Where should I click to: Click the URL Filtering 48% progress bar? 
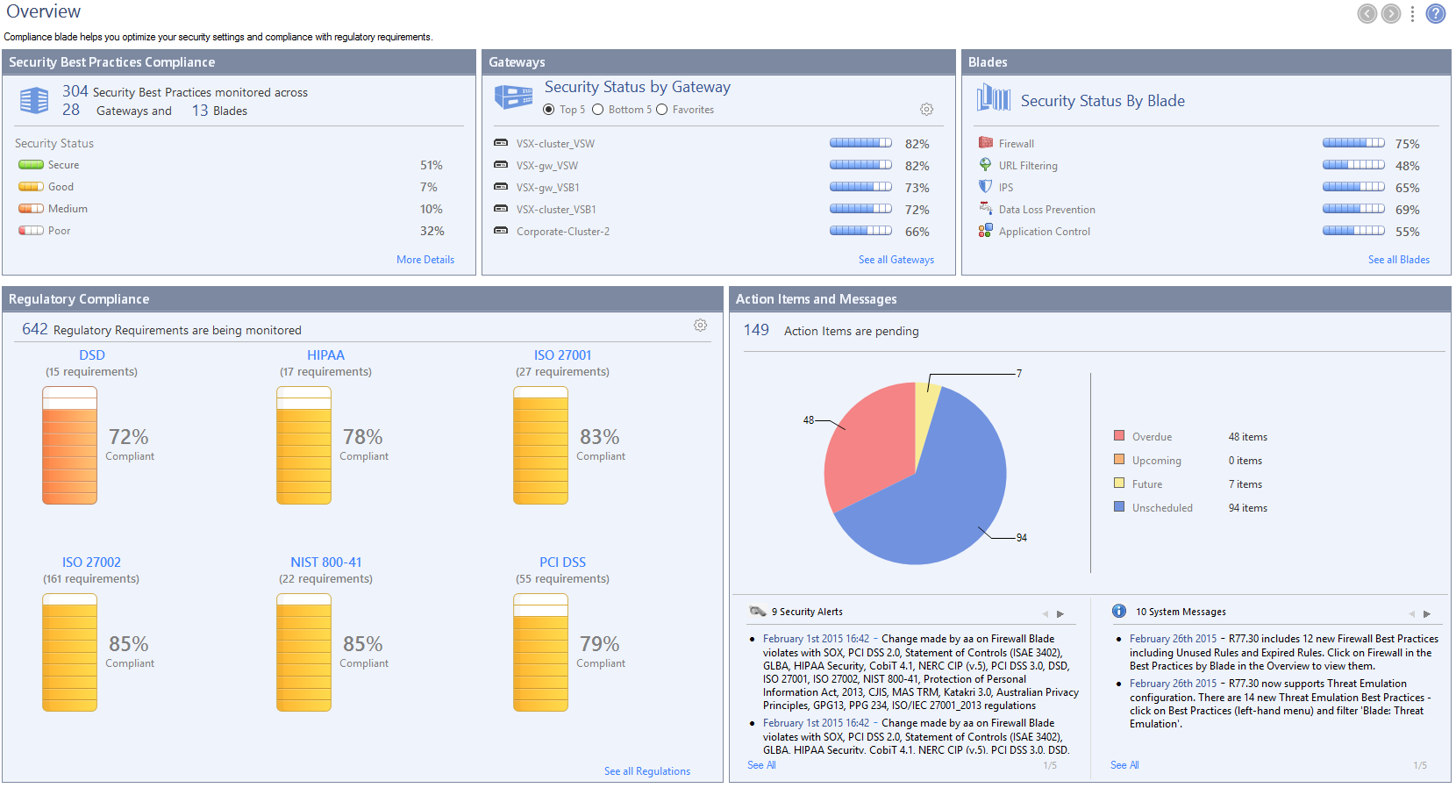point(1353,165)
